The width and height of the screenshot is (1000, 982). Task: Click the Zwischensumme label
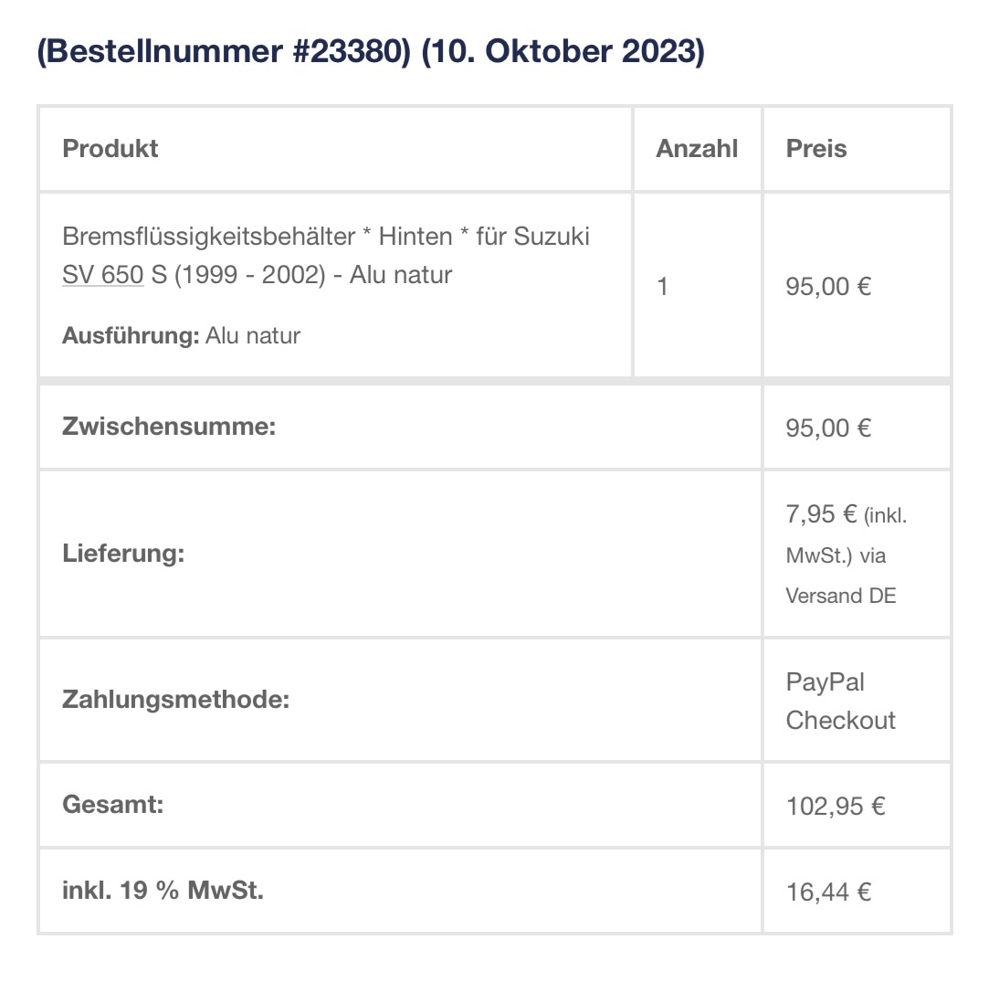click(x=169, y=427)
